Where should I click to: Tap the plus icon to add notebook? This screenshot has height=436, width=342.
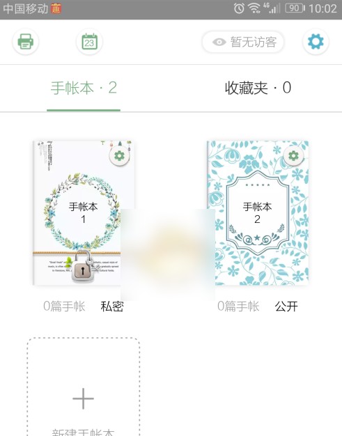pyautogui.click(x=83, y=399)
